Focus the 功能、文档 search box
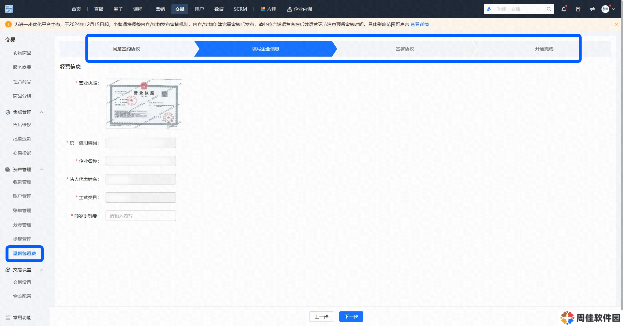623x326 pixels. click(520, 9)
